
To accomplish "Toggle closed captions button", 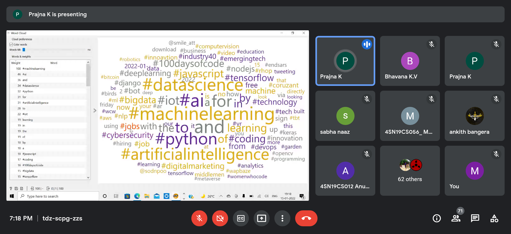I will point(241,218).
